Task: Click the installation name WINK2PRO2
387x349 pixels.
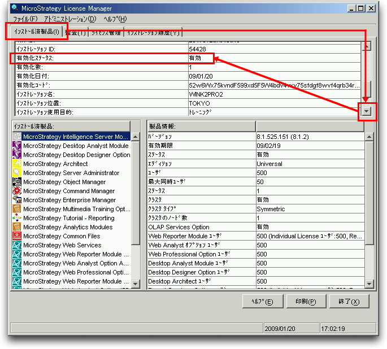Action: pos(206,94)
